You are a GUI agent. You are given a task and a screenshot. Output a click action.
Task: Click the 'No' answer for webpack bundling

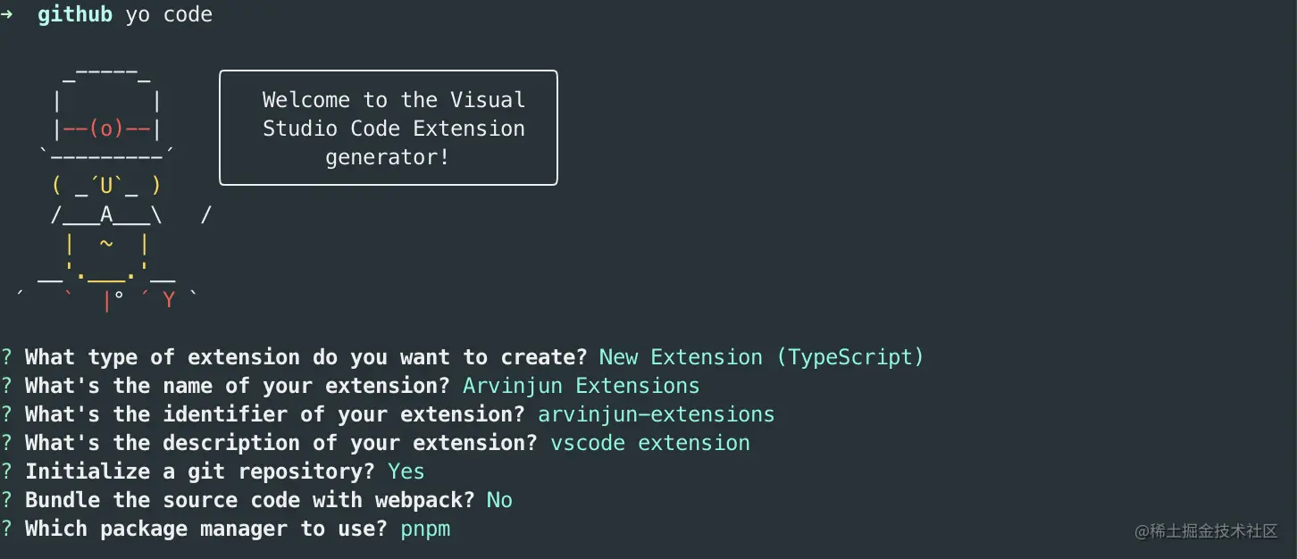click(499, 500)
